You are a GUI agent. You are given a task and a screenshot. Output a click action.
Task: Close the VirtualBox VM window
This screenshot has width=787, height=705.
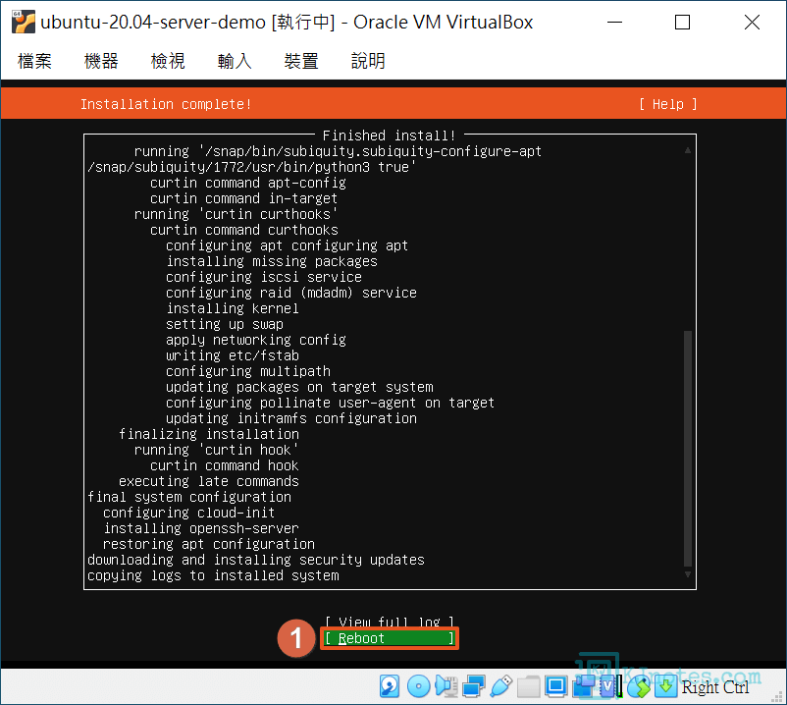click(752, 23)
